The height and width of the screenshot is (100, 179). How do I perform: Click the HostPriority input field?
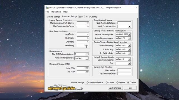83,38
